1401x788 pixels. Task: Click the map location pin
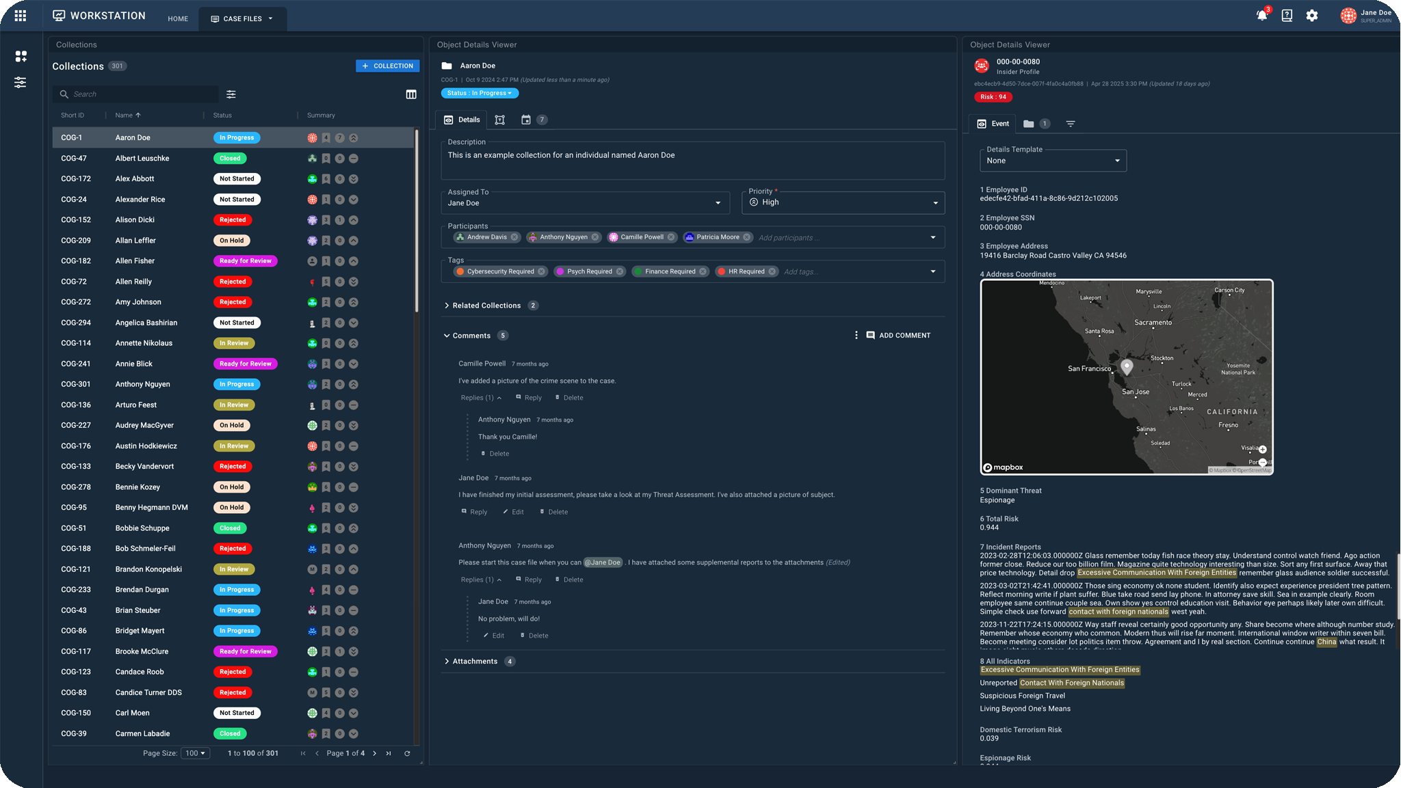[1127, 367]
